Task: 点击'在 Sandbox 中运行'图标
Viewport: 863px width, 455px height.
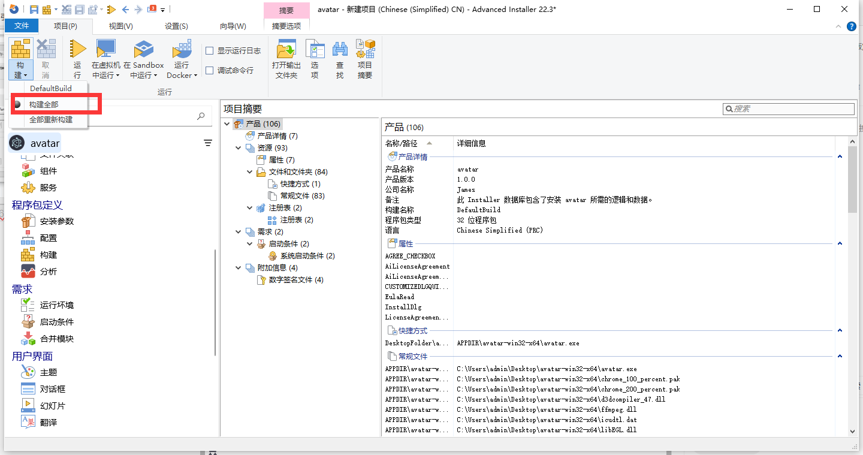Action: (x=144, y=57)
